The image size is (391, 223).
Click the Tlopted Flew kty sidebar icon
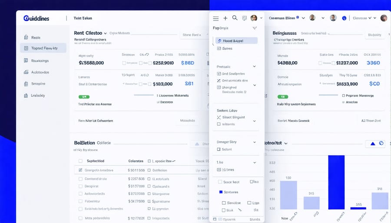pos(26,48)
